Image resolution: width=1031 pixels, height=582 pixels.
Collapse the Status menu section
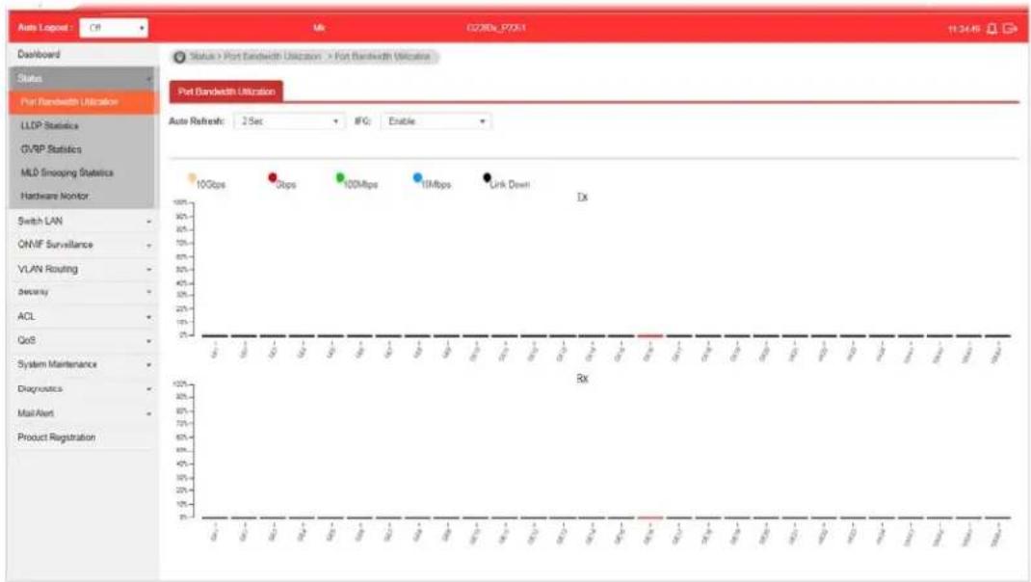83,78
